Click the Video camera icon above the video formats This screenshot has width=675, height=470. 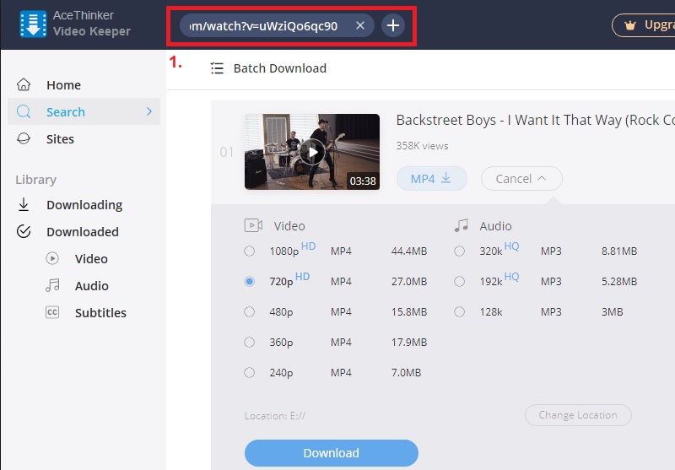[254, 225]
